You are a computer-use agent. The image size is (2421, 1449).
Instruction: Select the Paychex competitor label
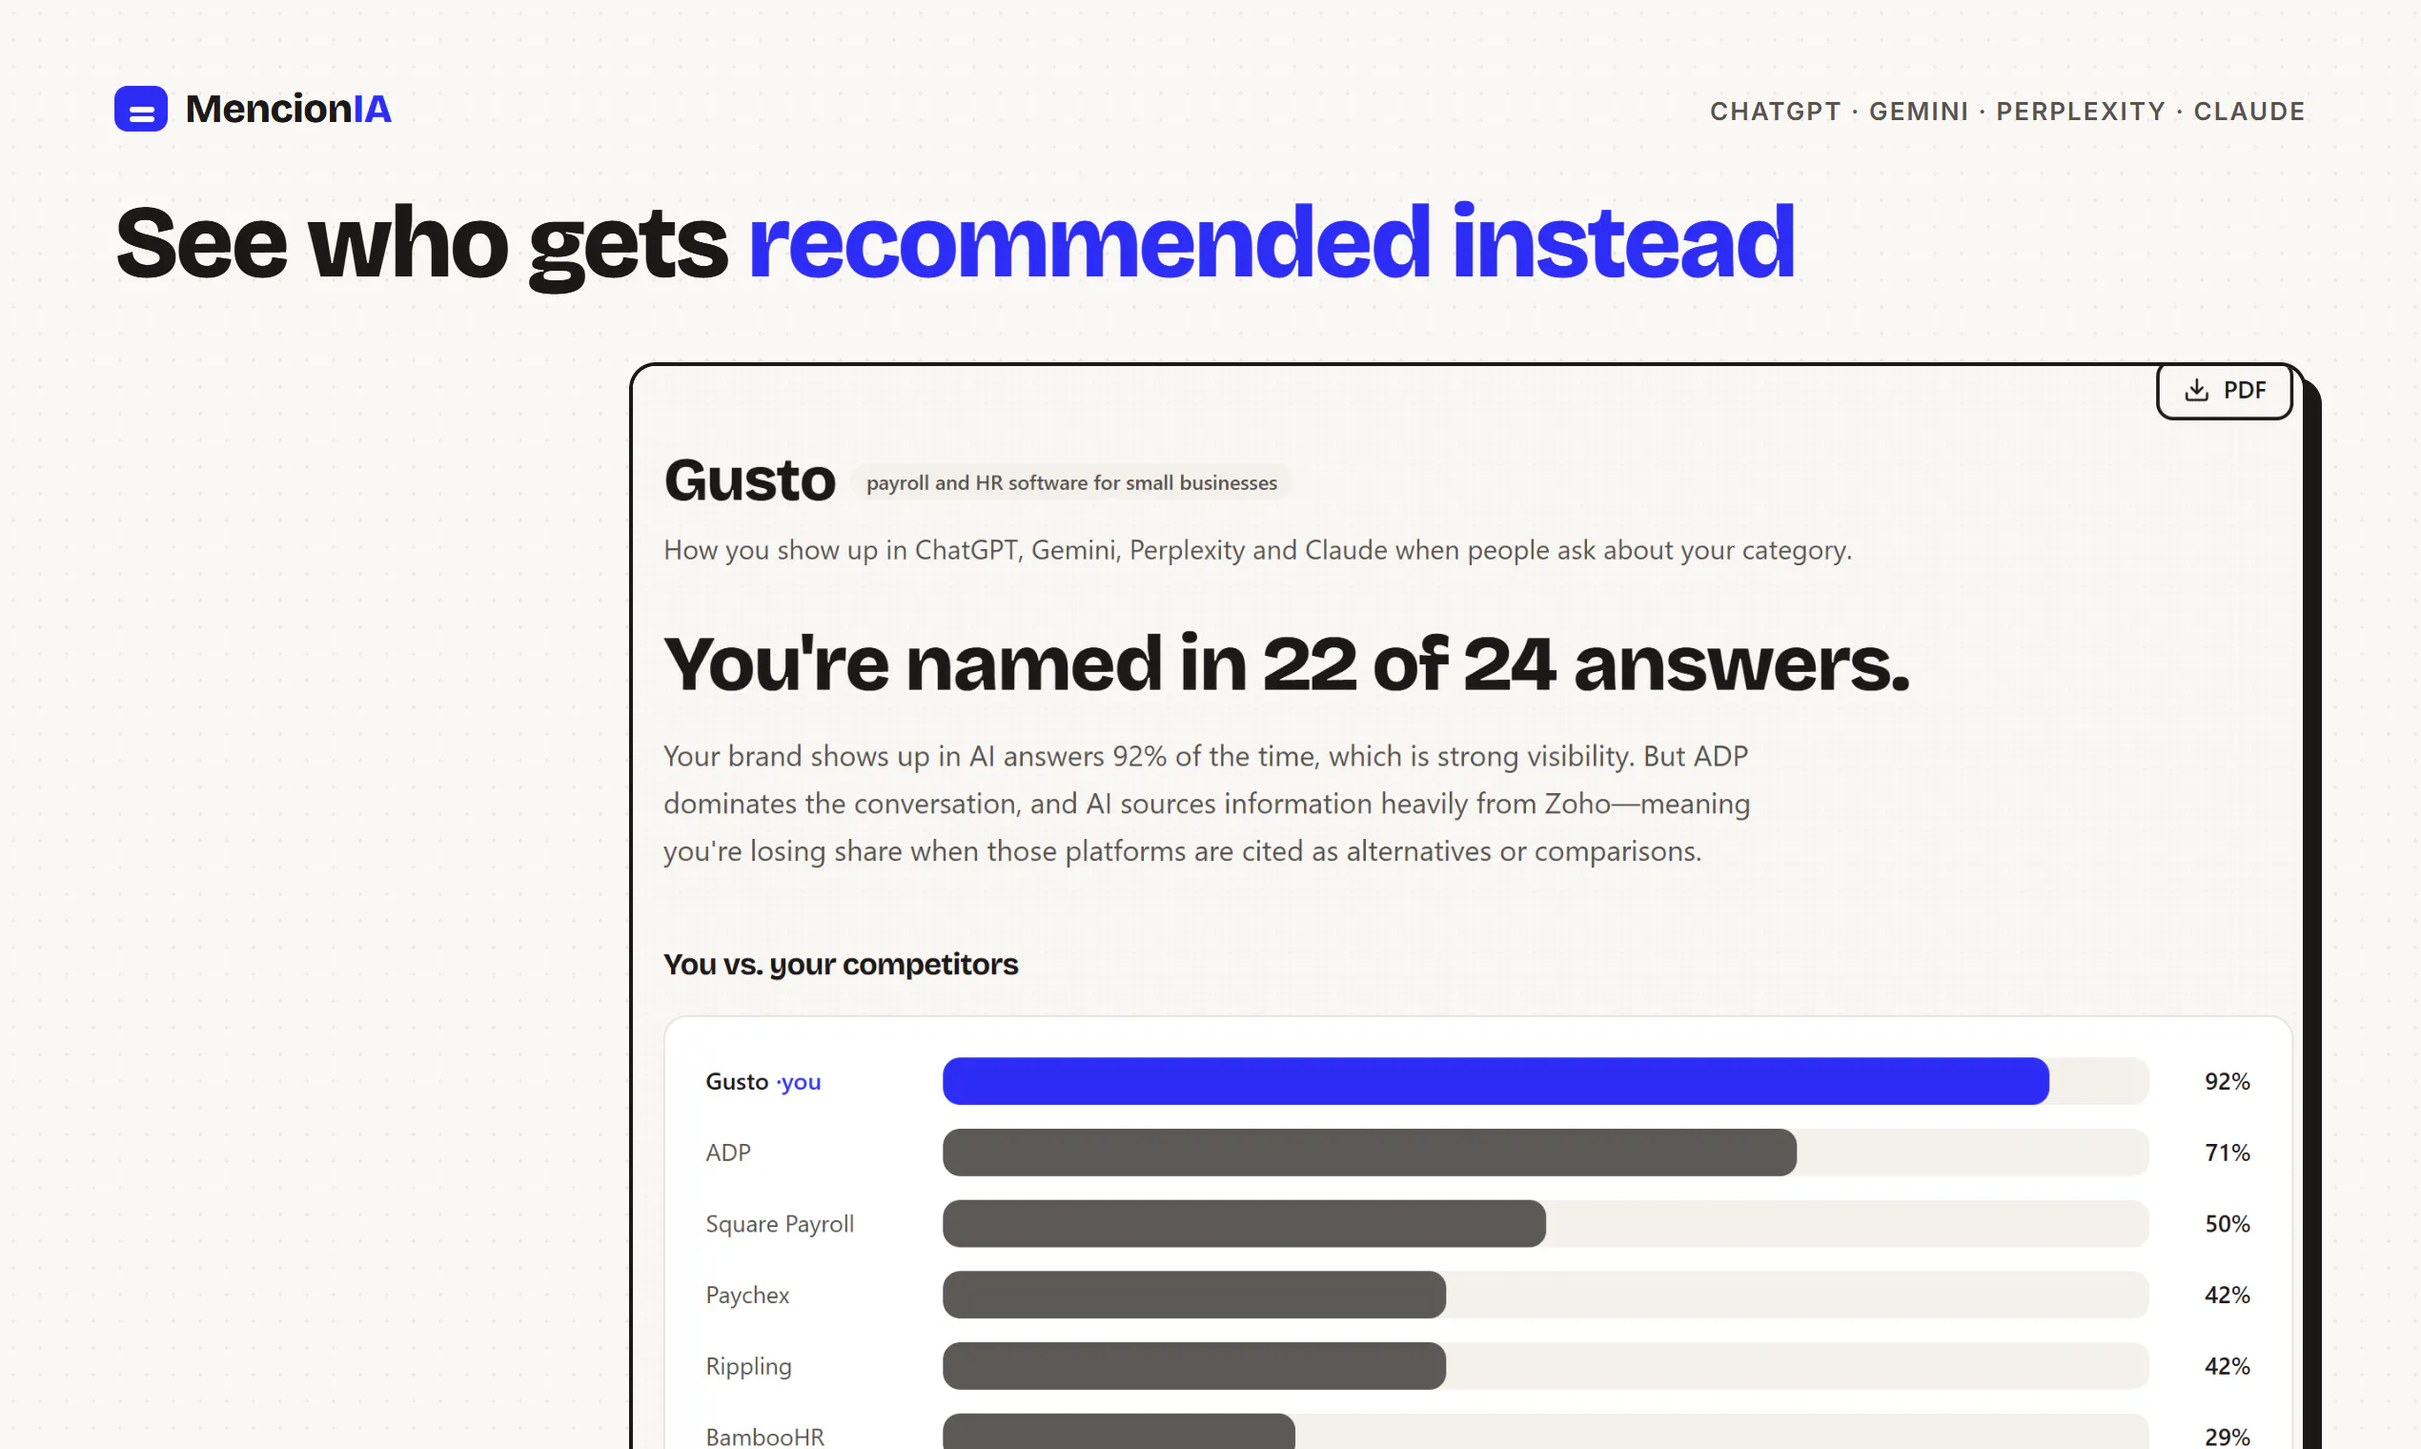[x=748, y=1296]
